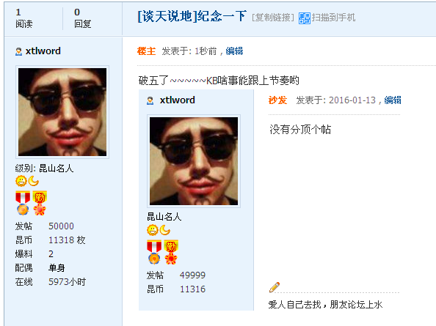Click the pencil signature icon
The height and width of the screenshot is (326, 436).
[275, 287]
